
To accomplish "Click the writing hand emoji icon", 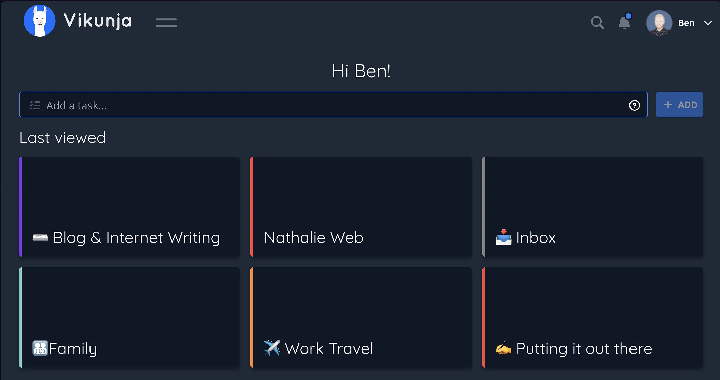I will 503,348.
